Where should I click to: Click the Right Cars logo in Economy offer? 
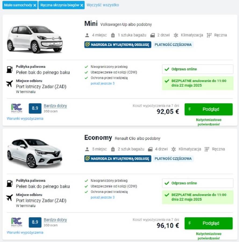pos(16,222)
